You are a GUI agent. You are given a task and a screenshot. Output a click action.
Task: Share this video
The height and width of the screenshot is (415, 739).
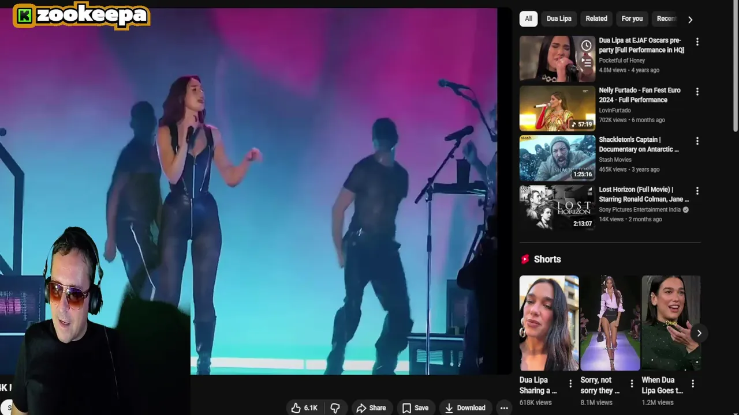tap(371, 408)
